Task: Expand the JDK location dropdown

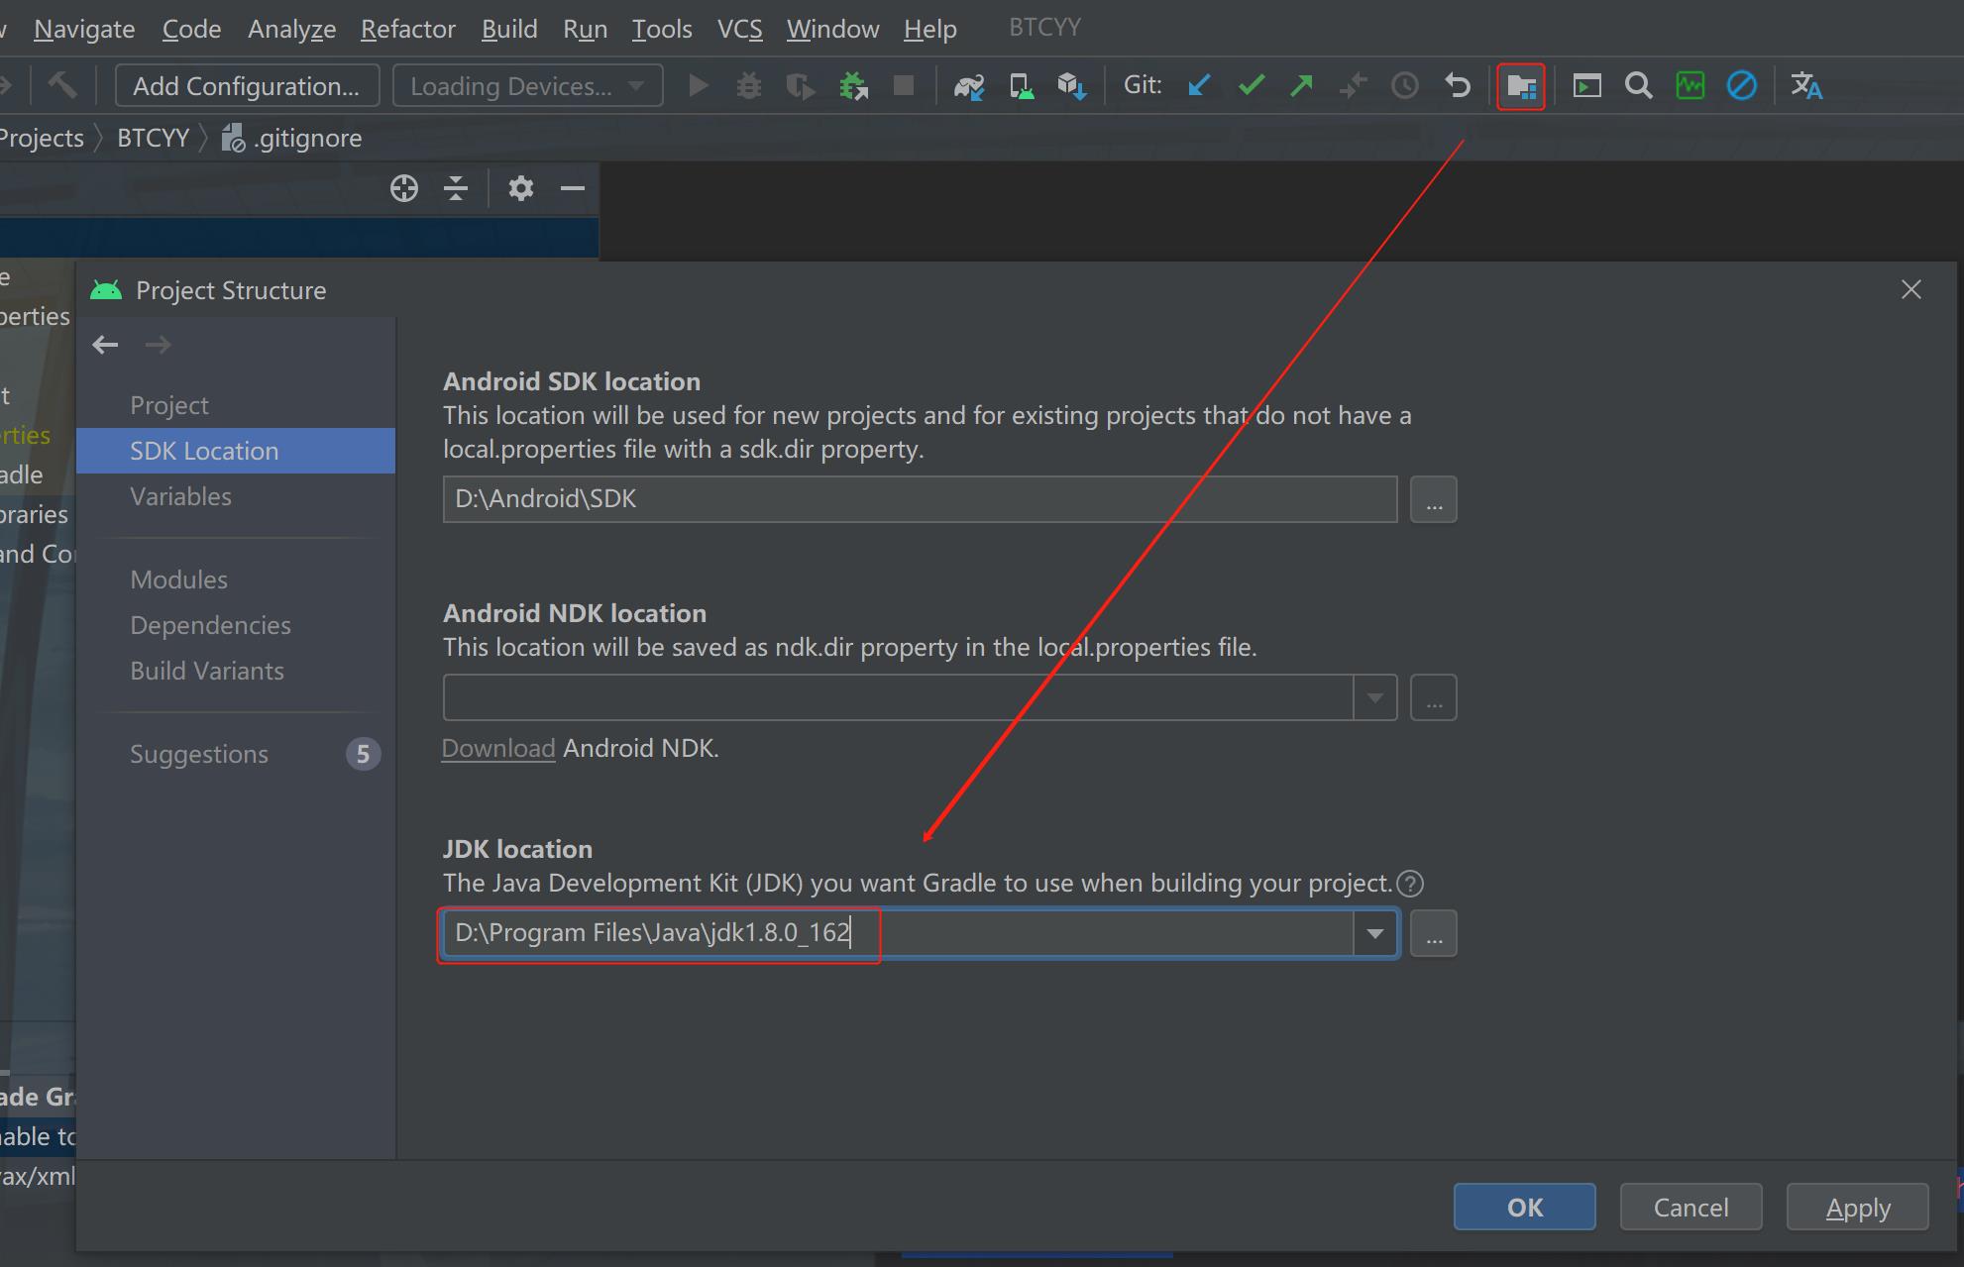Action: click(x=1375, y=932)
